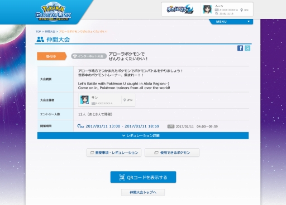Click the Pokémon Moon game logo
The height and width of the screenshot is (205, 286).
180,9
